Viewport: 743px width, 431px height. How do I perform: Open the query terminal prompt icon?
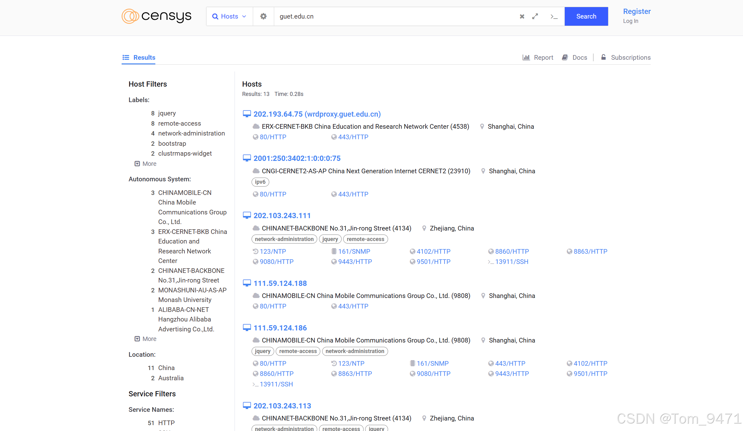tap(554, 16)
